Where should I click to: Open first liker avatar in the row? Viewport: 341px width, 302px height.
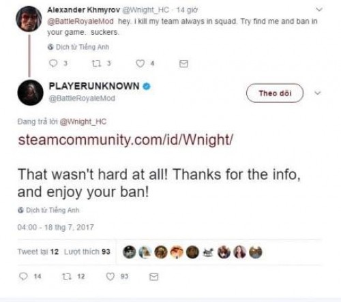(x=130, y=252)
